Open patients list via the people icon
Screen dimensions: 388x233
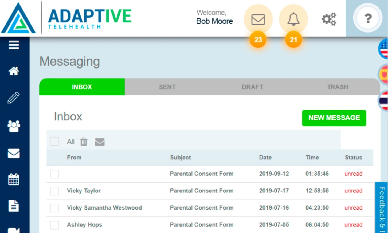coord(13,126)
